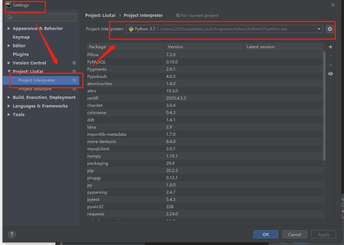This screenshot has height=245, width=344.
Task: Click in the settings search field
Action: [41, 17]
